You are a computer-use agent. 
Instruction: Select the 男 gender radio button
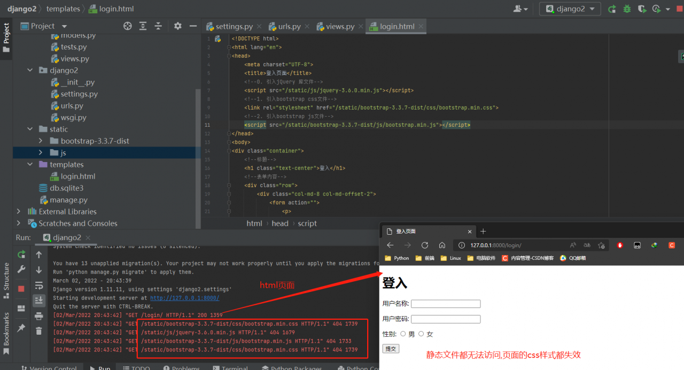click(403, 334)
